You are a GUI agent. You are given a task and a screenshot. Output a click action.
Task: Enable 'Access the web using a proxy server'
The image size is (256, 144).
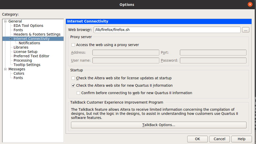point(73,45)
